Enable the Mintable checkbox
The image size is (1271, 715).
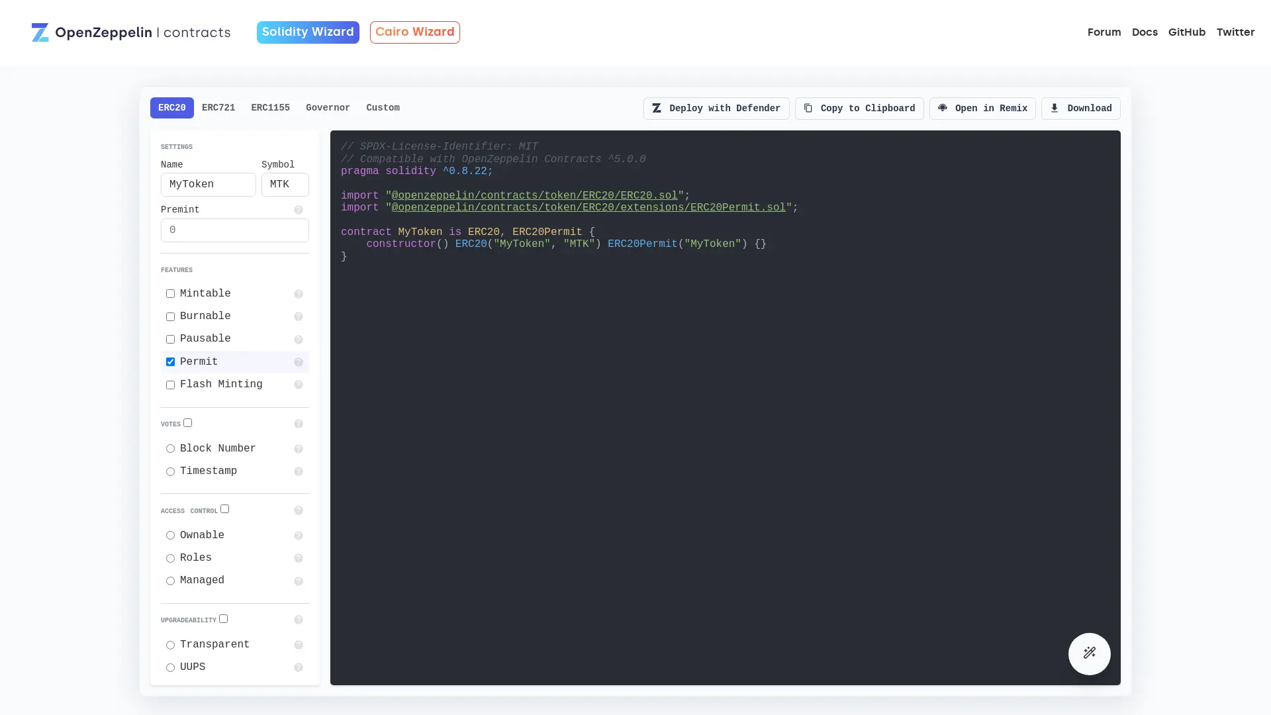coord(170,294)
